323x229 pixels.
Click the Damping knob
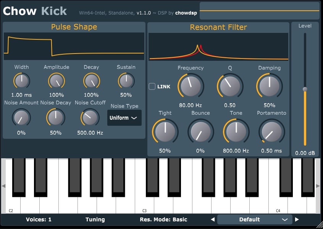click(x=270, y=86)
